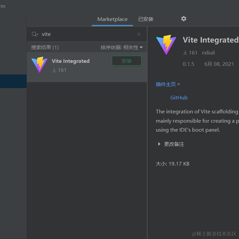Click the Vite Integrated title in details pane
239x239 pixels.
click(211, 40)
